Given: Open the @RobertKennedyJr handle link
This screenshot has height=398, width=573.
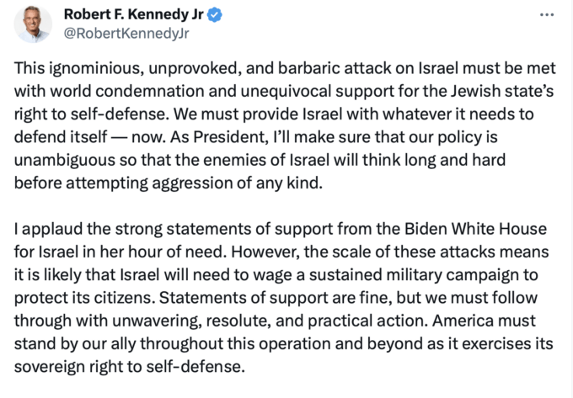Looking at the screenshot, I should coord(126,34).
